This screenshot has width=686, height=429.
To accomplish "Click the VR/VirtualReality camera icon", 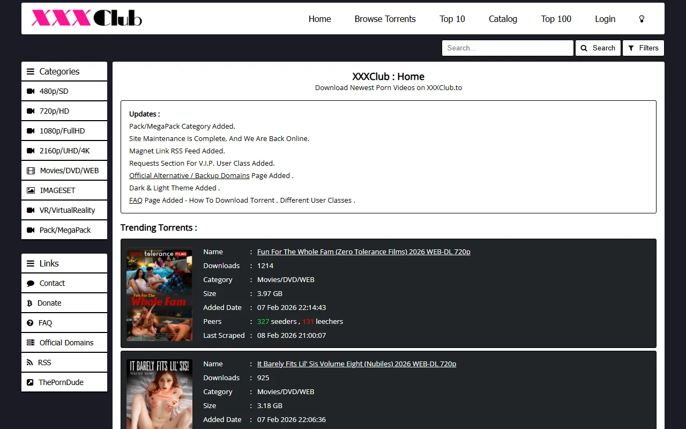I will pyautogui.click(x=31, y=210).
